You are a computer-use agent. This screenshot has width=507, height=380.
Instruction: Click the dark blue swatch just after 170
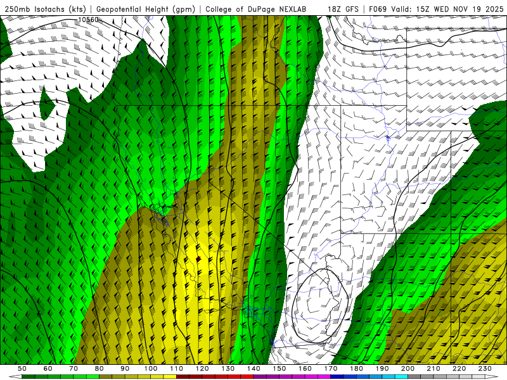337,377
